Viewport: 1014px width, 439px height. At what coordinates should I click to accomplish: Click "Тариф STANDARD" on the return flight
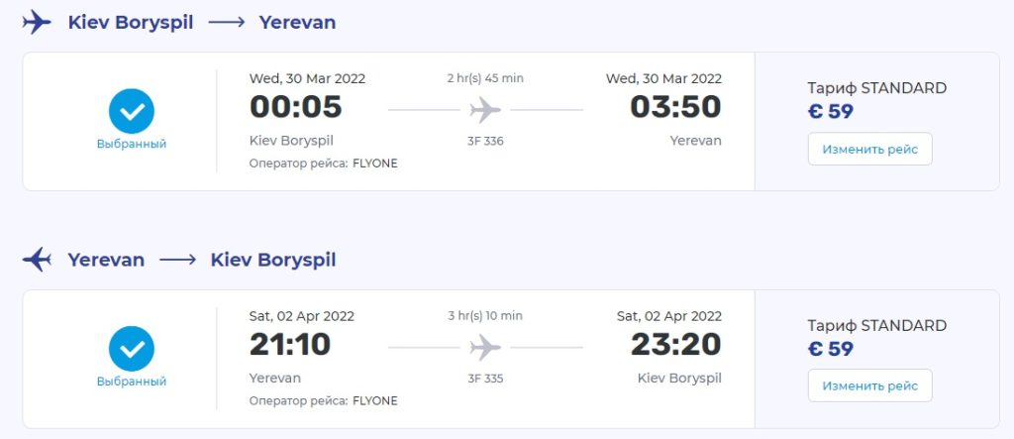click(x=876, y=326)
